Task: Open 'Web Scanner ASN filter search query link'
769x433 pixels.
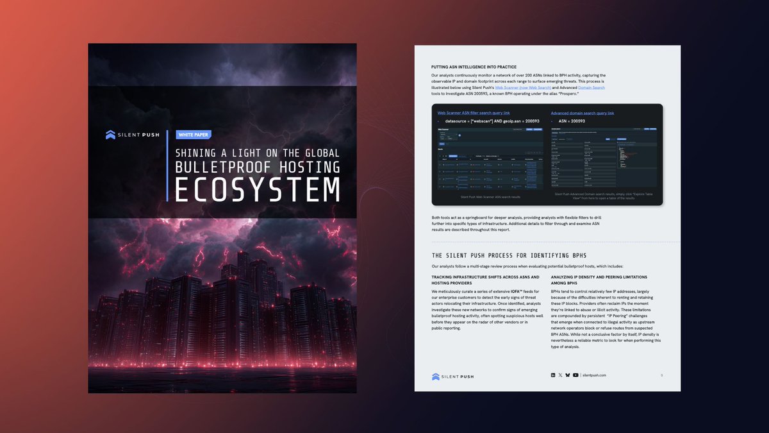Action: (x=474, y=113)
